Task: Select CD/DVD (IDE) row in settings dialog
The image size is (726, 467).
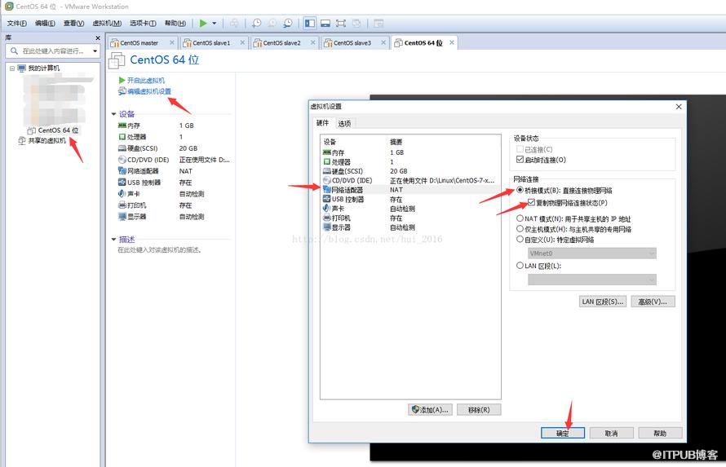Action: click(409, 180)
